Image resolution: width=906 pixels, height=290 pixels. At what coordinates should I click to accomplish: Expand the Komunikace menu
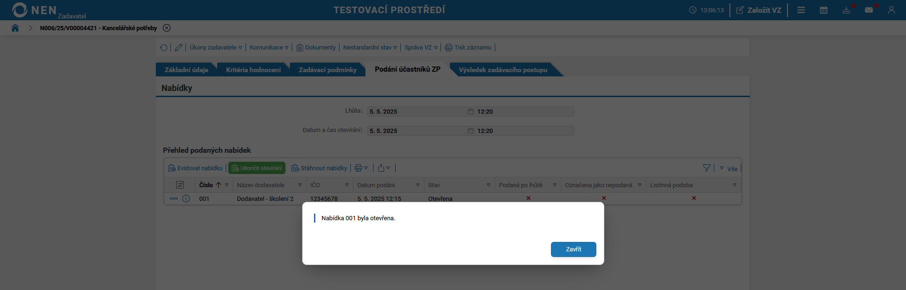click(269, 48)
